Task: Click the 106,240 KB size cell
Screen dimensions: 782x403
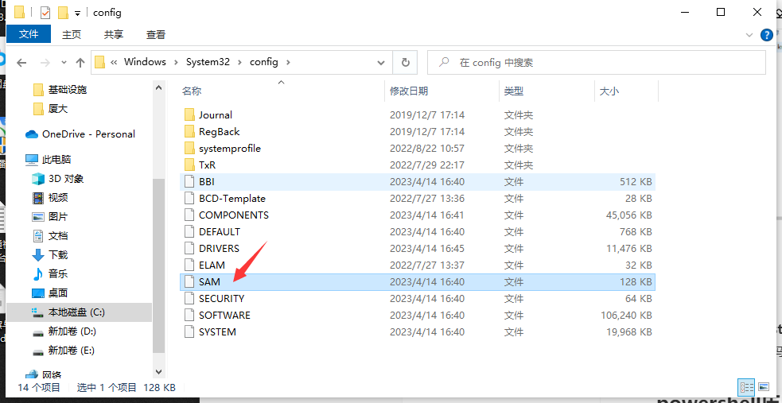Action: point(626,316)
